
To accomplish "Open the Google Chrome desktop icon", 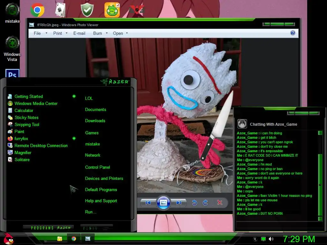I will tap(37, 10).
